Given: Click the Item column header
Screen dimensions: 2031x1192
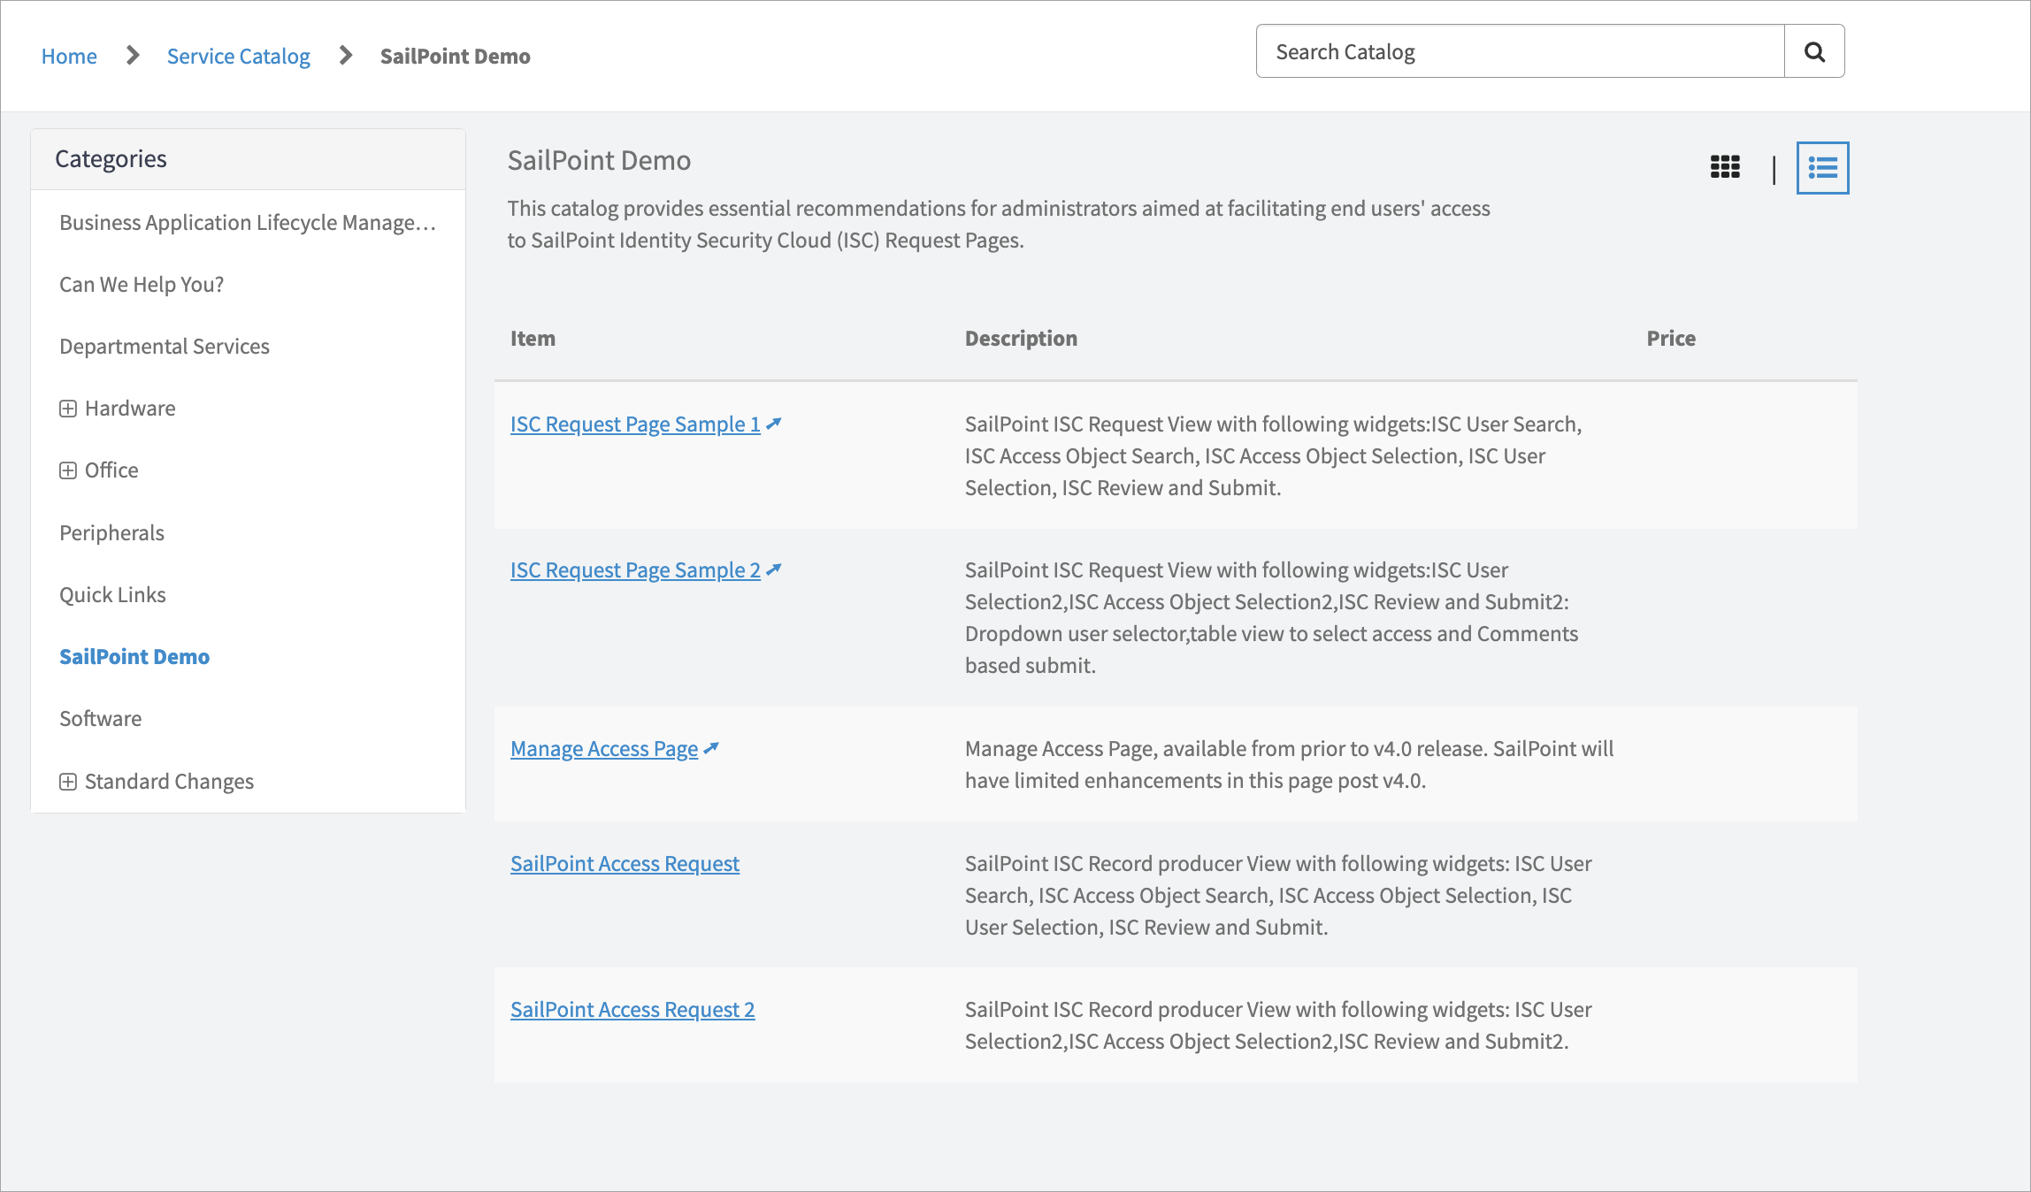Looking at the screenshot, I should coord(533,338).
